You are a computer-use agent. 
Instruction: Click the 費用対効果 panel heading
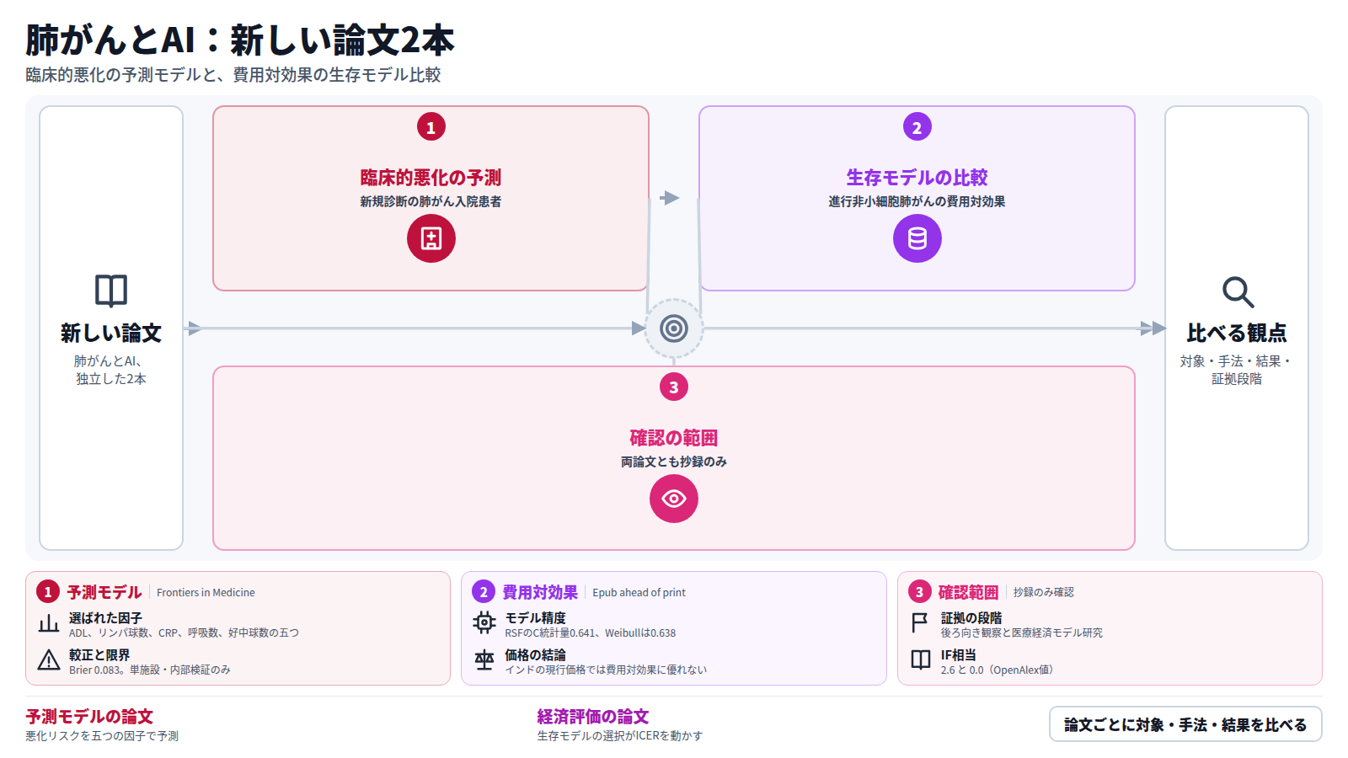coord(540,592)
